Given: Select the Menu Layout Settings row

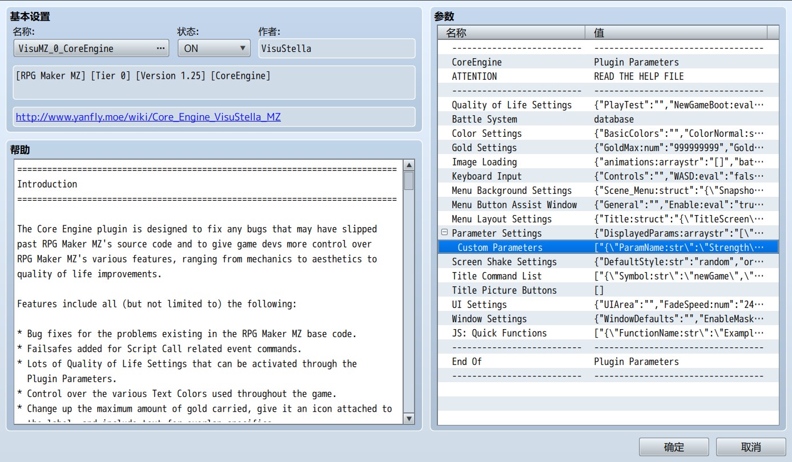Looking at the screenshot, I should [608, 219].
